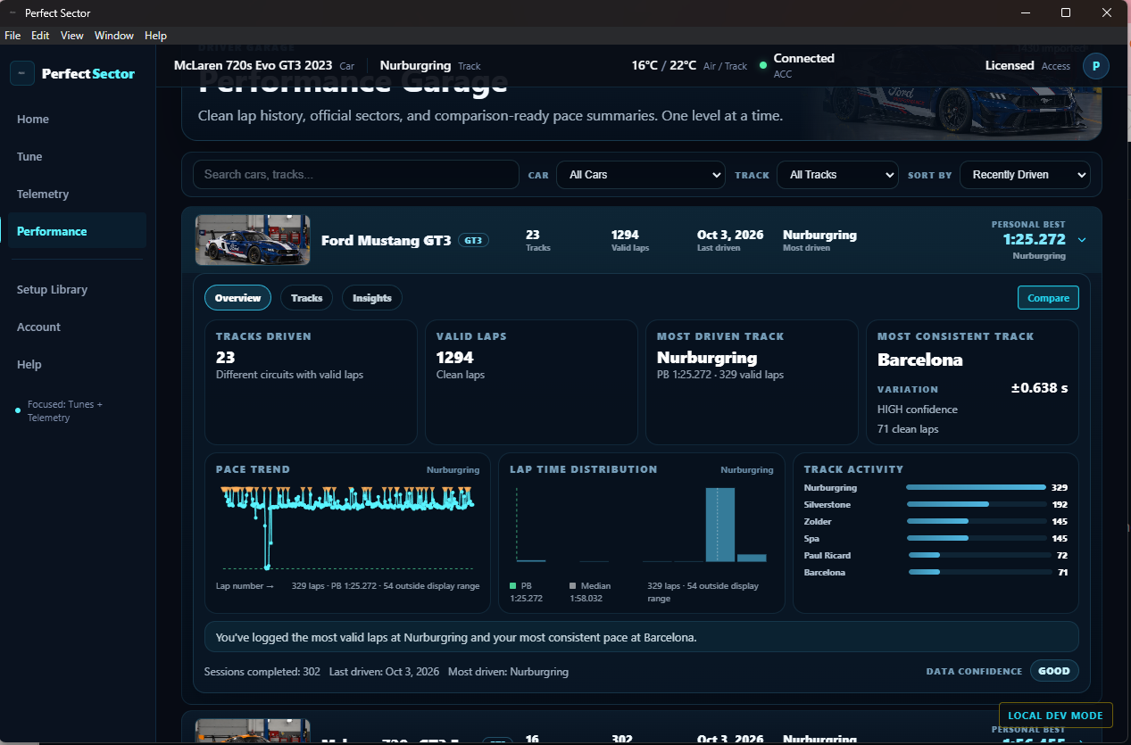This screenshot has height=745, width=1131.
Task: Click the Silverstone track activity bar
Action: coord(976,505)
